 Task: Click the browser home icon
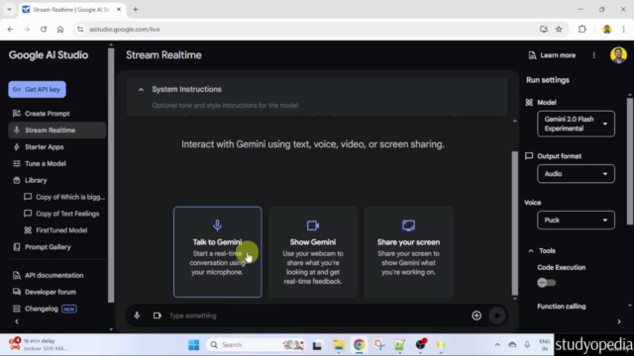[60, 29]
